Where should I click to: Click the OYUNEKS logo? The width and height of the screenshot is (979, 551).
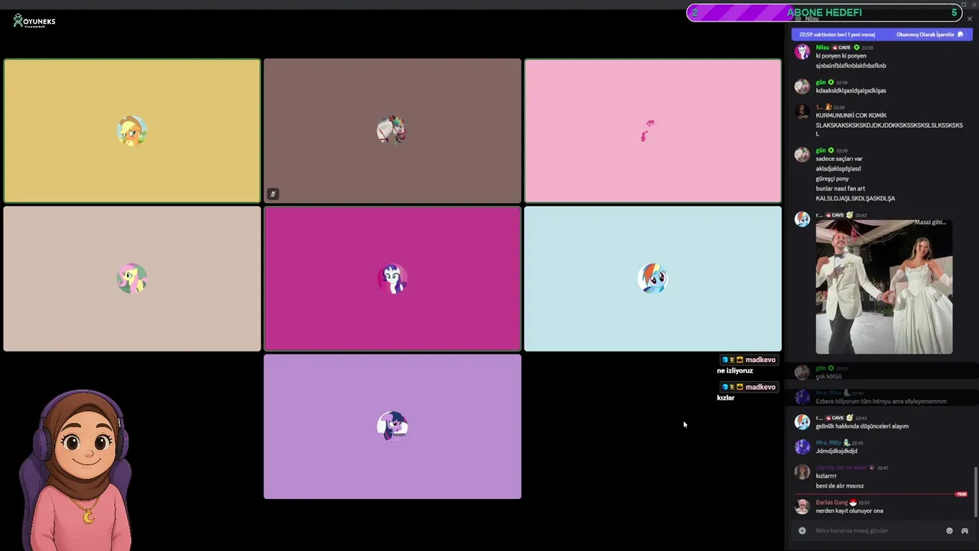34,21
